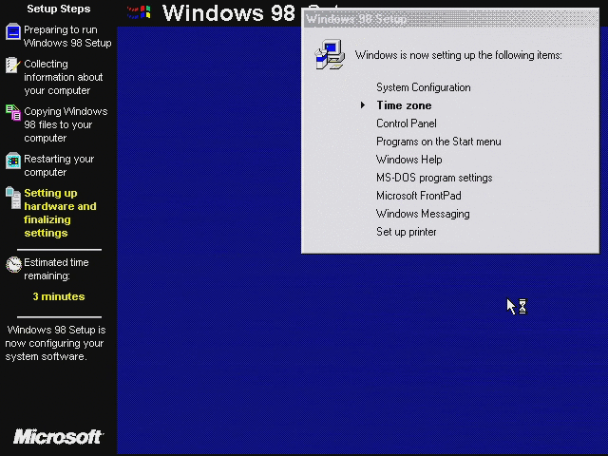Click the Setting up hardware step icon
This screenshot has height=456, width=608.
(x=13, y=198)
